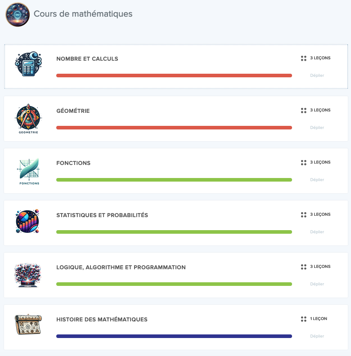Open the FONCTIONS section title
Screen dimensions: 351x356
73,163
